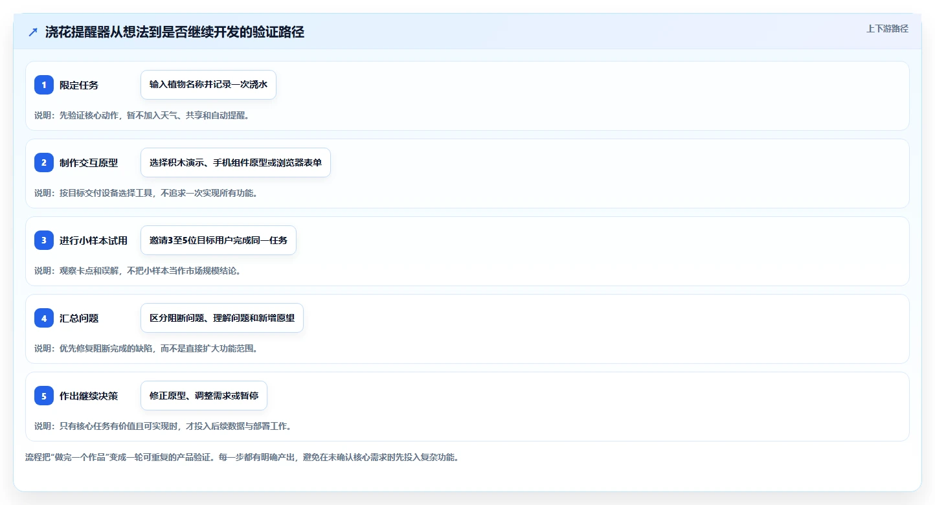This screenshot has width=935, height=505.
Task: Click the 限定任务 step label
Action: (79, 85)
